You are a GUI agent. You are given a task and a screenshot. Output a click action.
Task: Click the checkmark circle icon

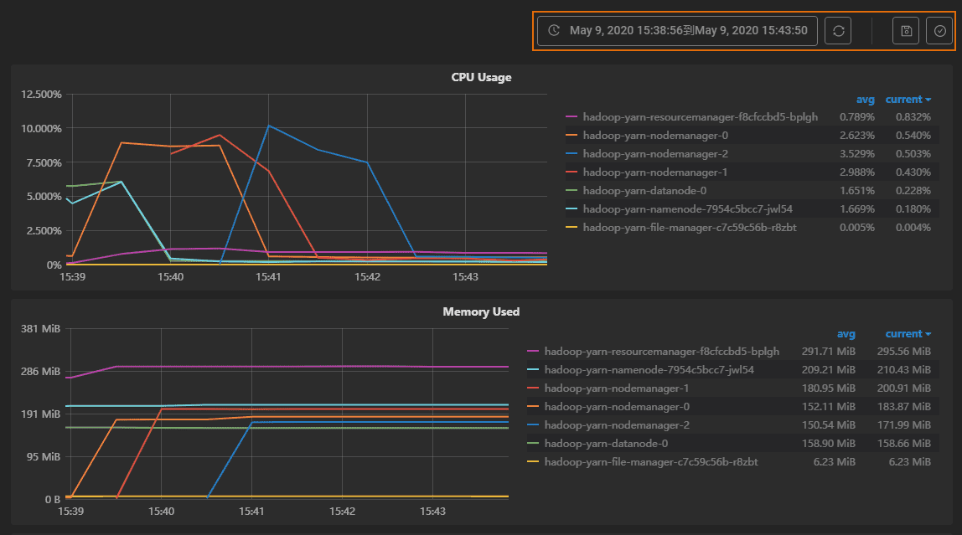[x=939, y=31]
